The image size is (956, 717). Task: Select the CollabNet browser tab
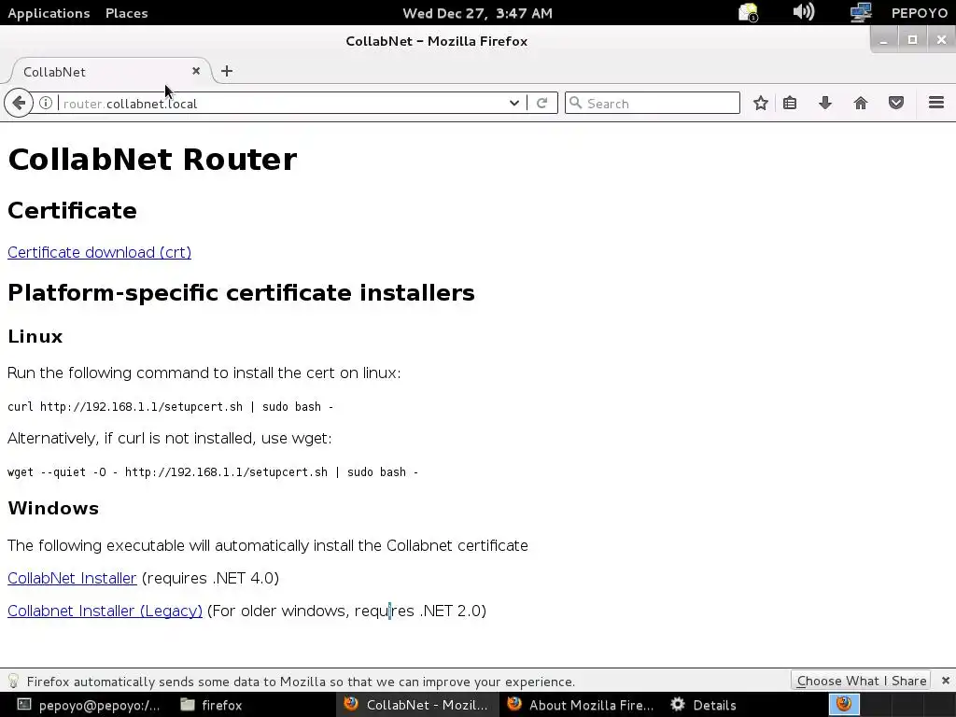point(110,71)
